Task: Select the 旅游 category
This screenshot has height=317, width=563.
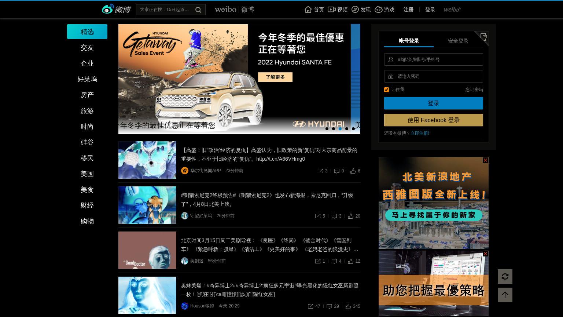Action: (87, 111)
